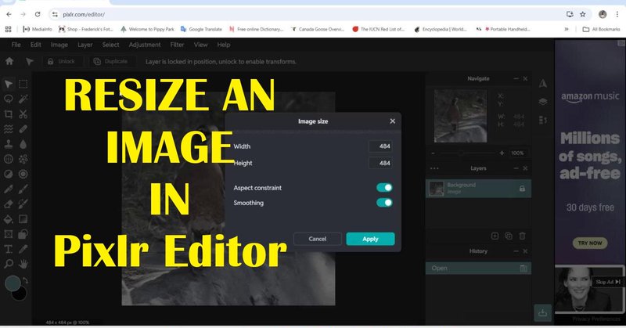The image size is (626, 328).
Task: Select the Blur droplet tool
Action: pos(23,144)
